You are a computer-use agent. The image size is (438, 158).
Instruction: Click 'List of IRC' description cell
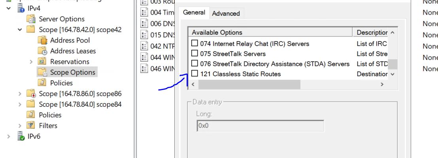pos(372,43)
